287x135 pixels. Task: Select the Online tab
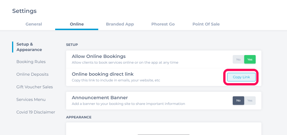pyautogui.click(x=77, y=24)
